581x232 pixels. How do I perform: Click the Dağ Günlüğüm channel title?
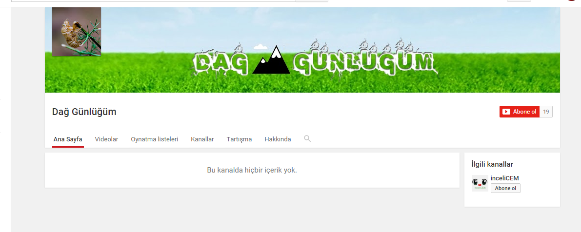tap(84, 112)
